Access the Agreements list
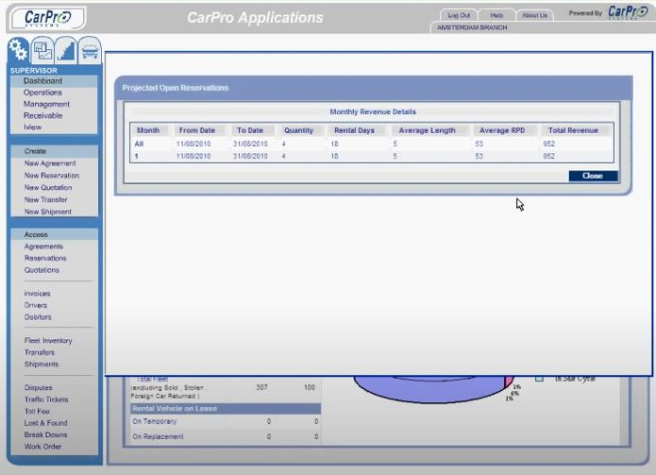656x475 pixels. [43, 246]
